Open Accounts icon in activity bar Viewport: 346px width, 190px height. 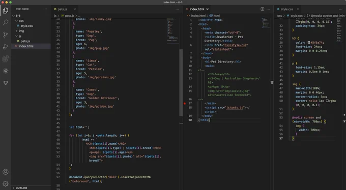(6, 172)
